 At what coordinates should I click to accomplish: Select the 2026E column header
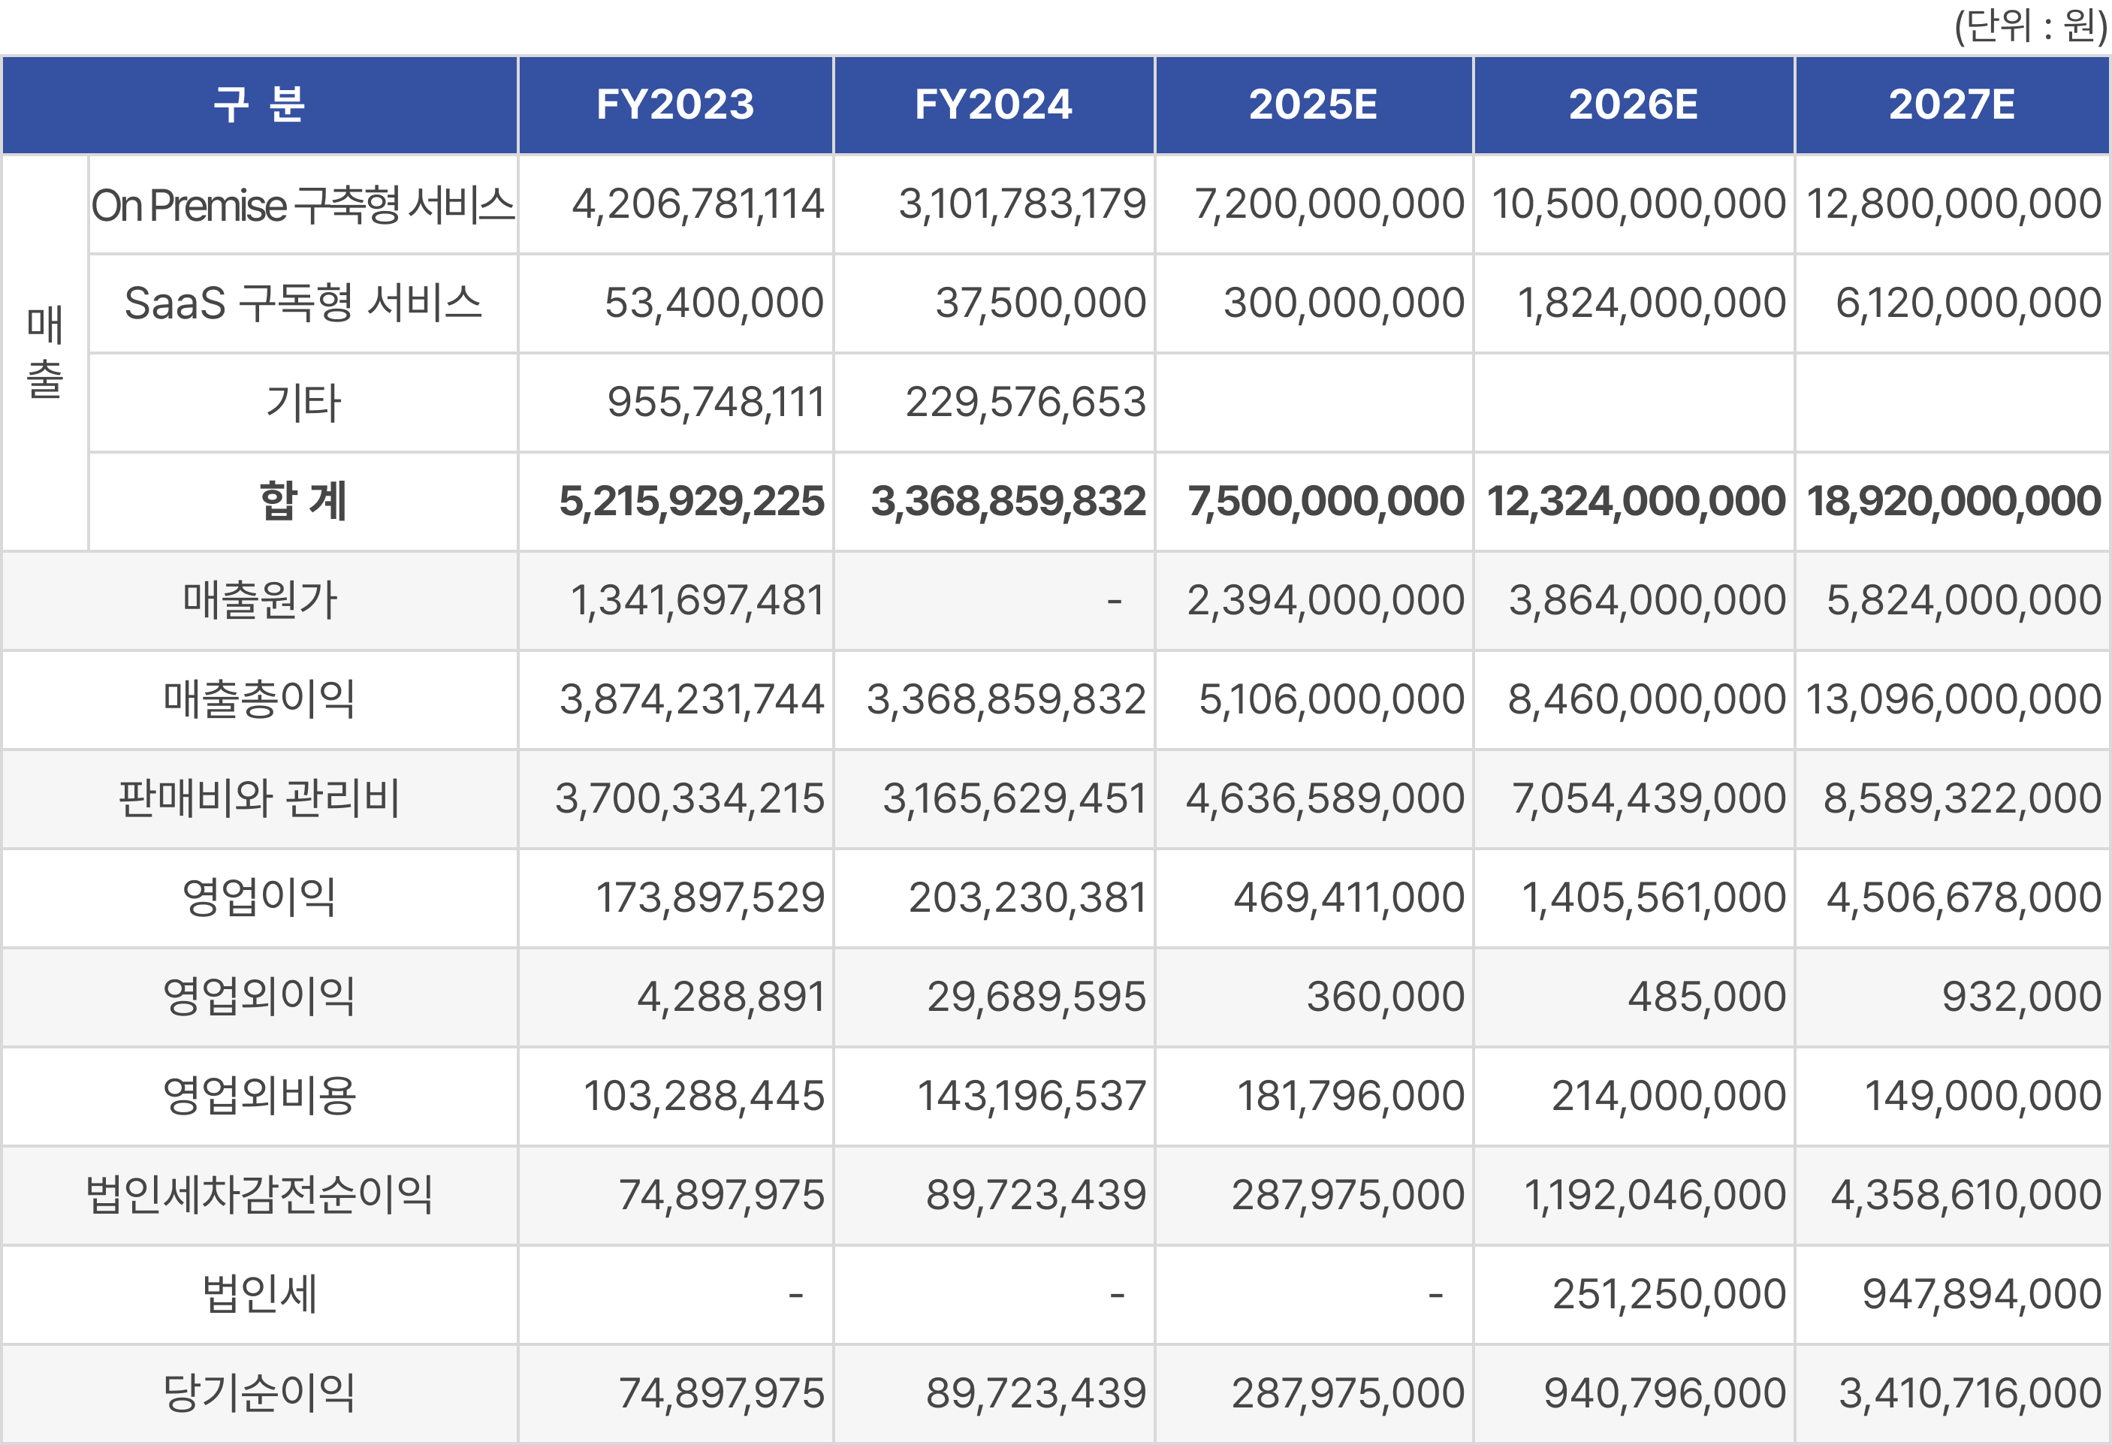pos(1633,104)
